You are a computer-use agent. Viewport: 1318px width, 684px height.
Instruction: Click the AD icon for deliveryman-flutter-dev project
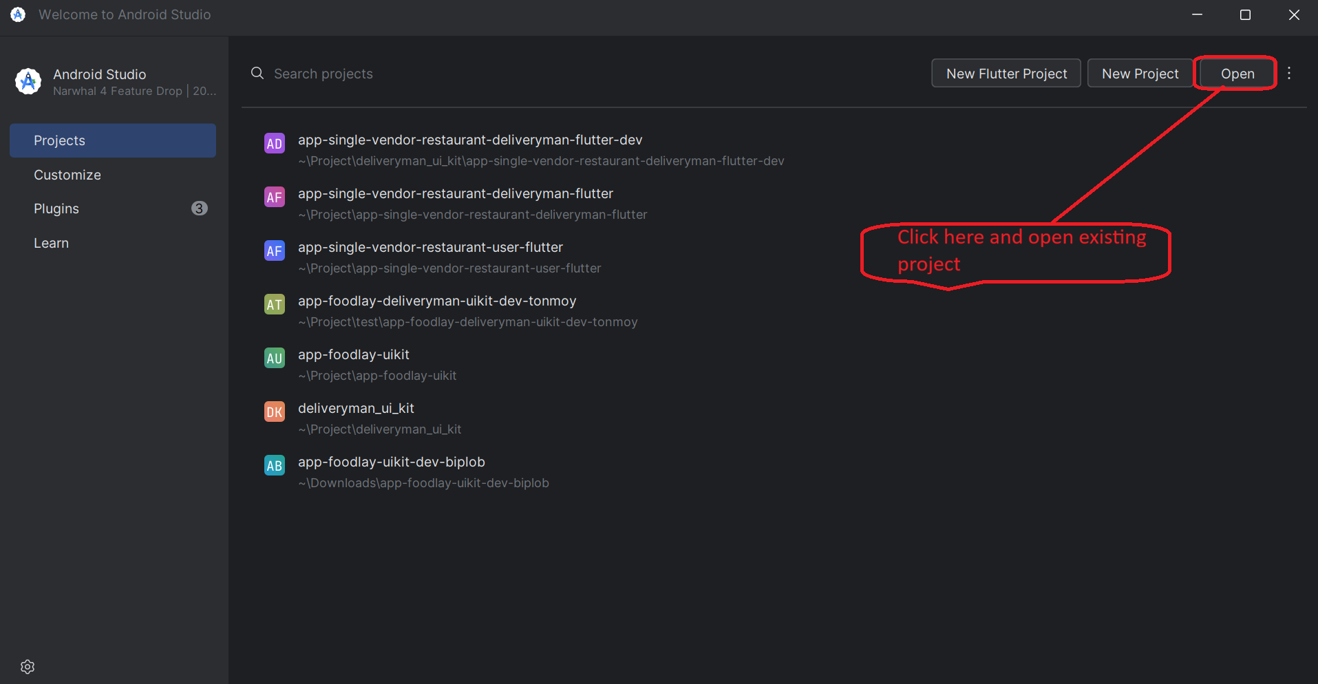pyautogui.click(x=274, y=142)
